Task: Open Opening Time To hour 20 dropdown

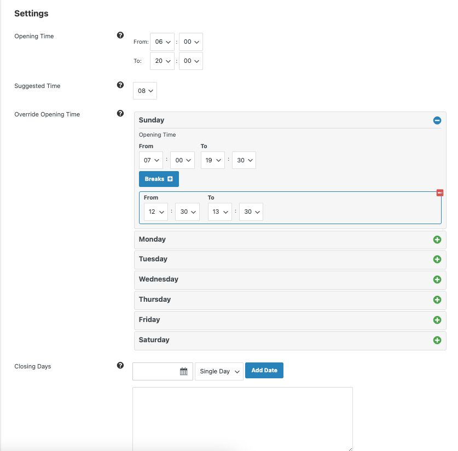Action: pyautogui.click(x=162, y=61)
